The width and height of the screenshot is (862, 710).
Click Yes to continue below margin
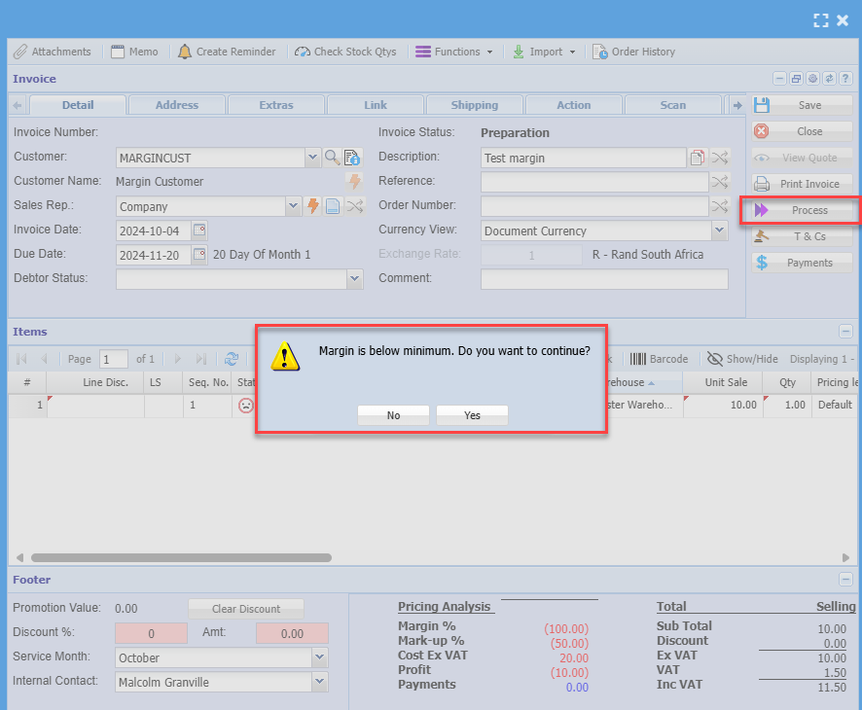(472, 415)
